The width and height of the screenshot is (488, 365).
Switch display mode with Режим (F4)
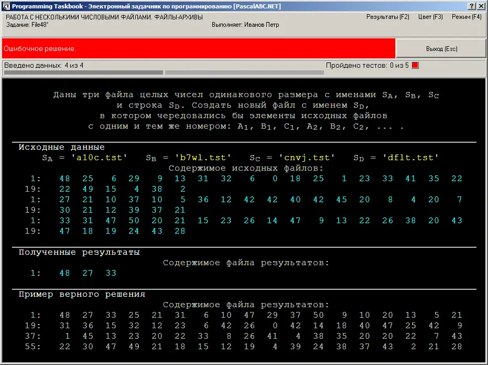[467, 17]
